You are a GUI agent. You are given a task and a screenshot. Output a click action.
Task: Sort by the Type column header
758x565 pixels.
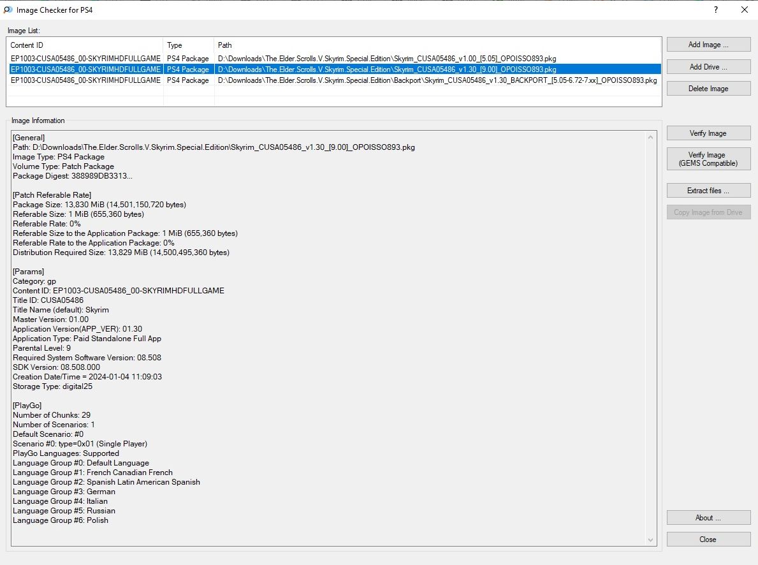(x=189, y=45)
